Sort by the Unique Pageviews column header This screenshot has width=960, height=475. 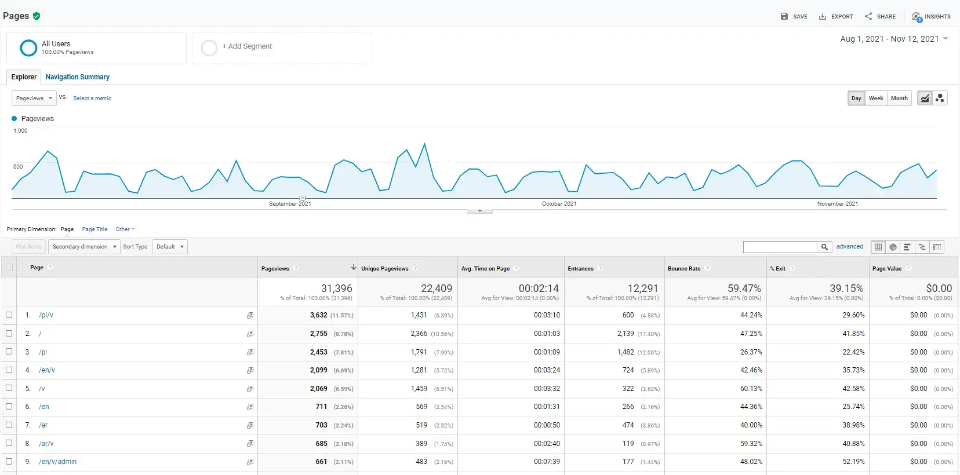click(384, 269)
